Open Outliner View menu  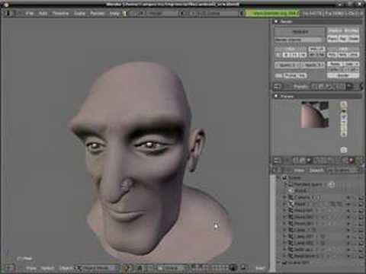[x=299, y=170]
